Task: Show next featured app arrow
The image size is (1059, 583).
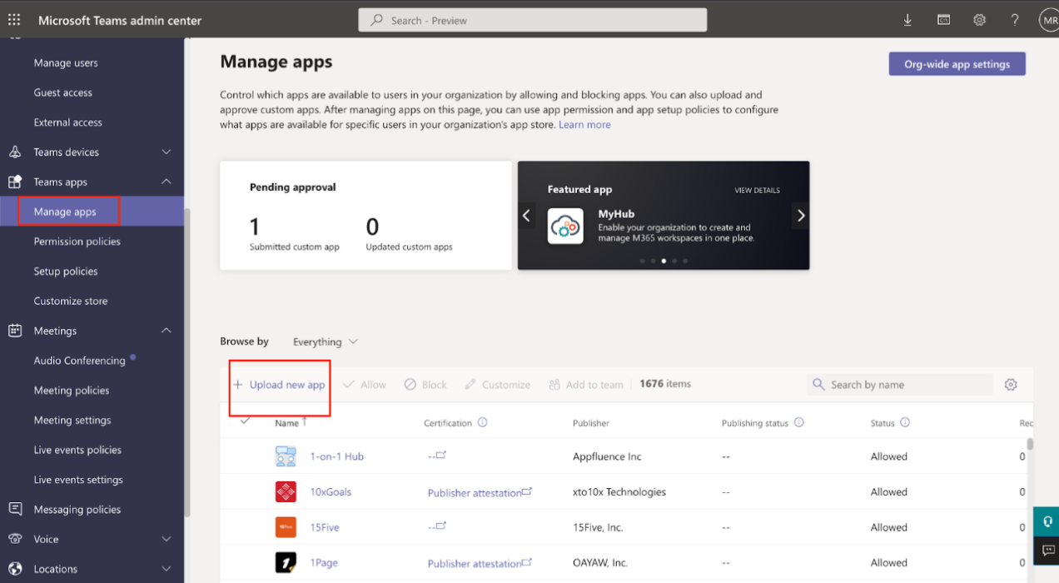Action: pyautogui.click(x=801, y=216)
